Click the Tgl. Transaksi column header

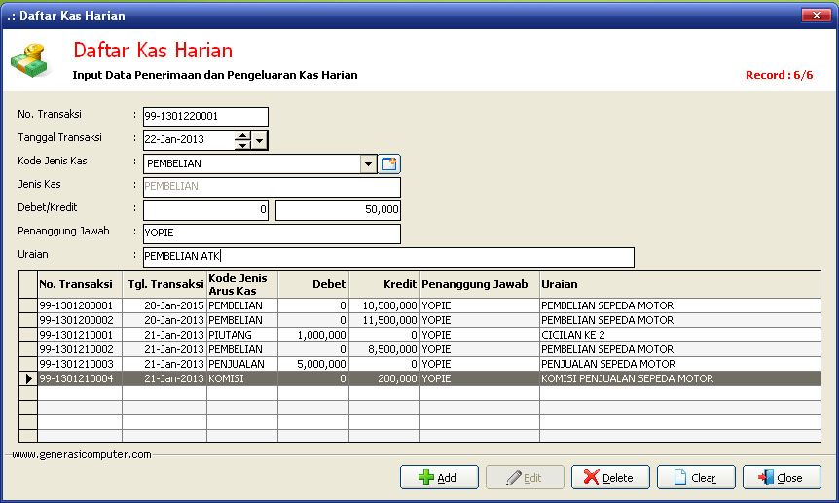pyautogui.click(x=164, y=284)
